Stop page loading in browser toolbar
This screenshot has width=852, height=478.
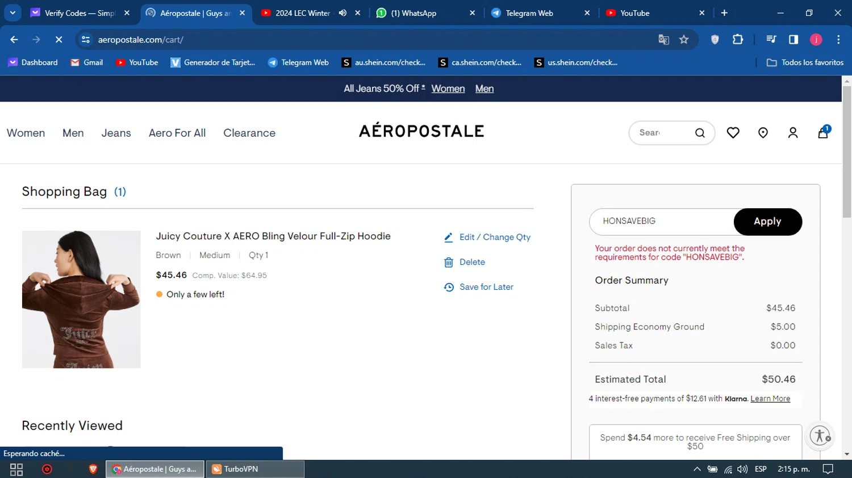pyautogui.click(x=59, y=40)
